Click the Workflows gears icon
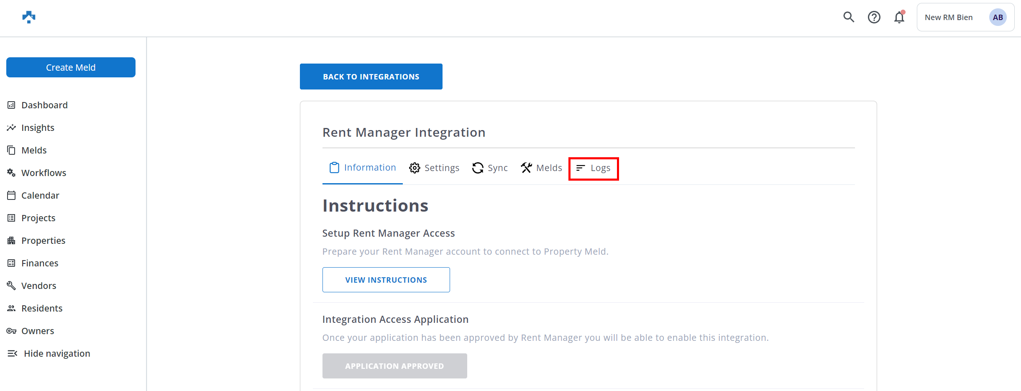Screen dimensions: 1021x391 click(x=11, y=173)
